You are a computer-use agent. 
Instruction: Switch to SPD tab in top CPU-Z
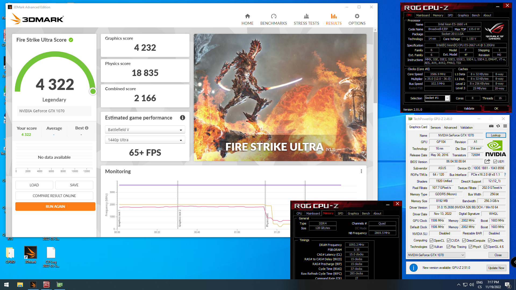450,15
